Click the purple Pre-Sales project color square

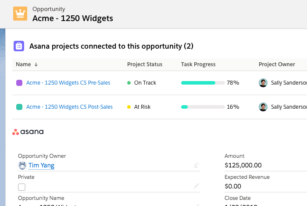pos(19,83)
